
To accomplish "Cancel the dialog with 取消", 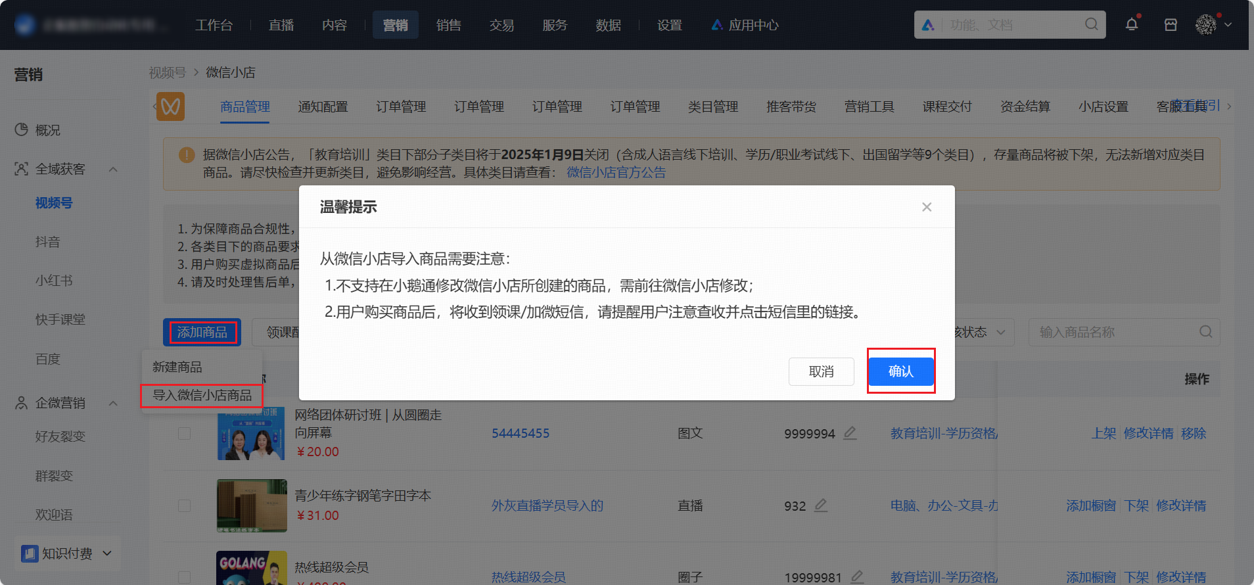I will [822, 371].
